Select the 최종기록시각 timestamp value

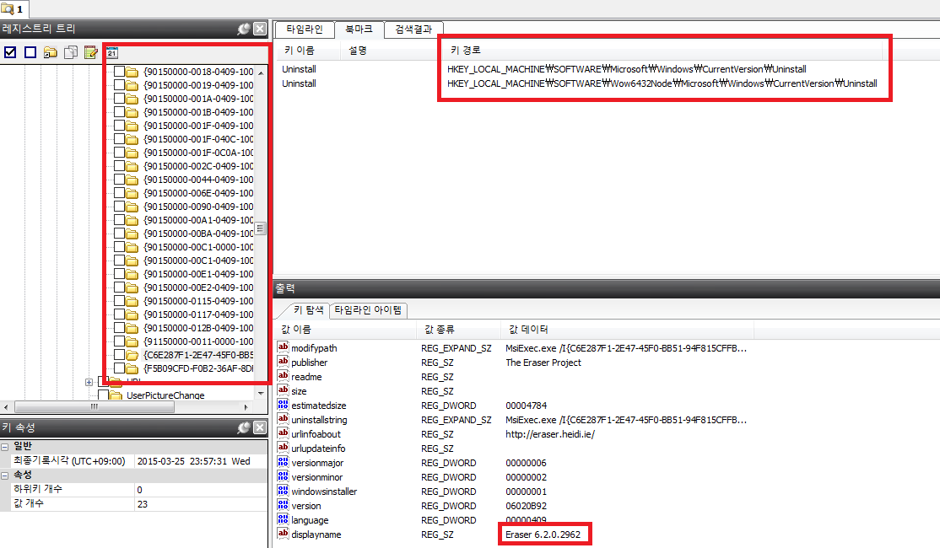[x=194, y=461]
